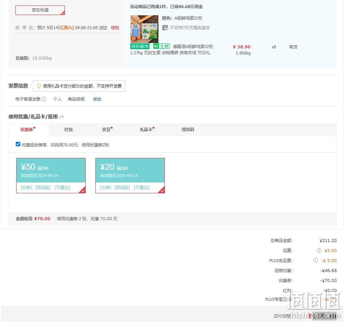Screen dimensions: 344x322
Task: Click the 颜色: A级鲜鸡蛋32枚 spec text
Action: (182, 18)
